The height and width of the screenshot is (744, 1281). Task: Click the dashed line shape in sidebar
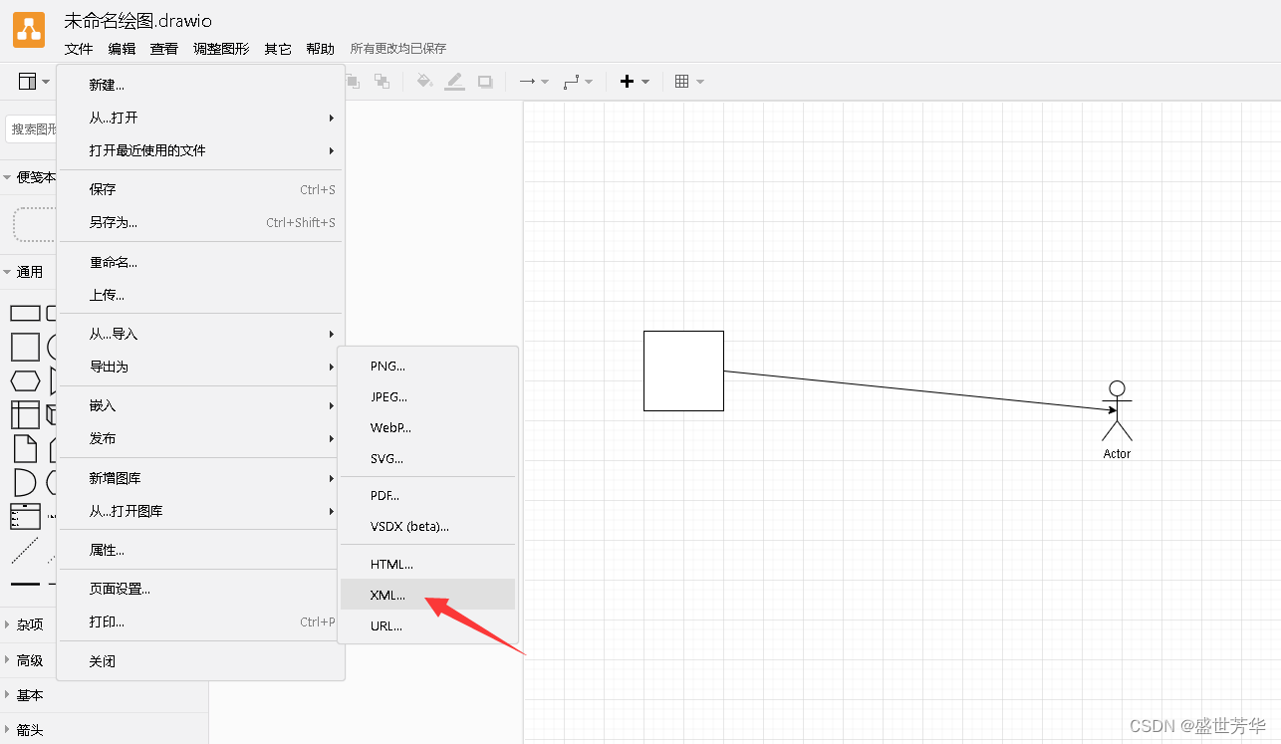[26, 550]
